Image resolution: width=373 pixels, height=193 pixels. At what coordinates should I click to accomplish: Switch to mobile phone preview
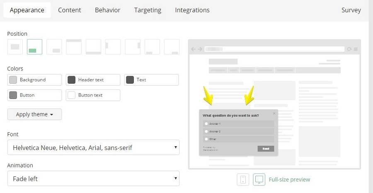[243, 179]
